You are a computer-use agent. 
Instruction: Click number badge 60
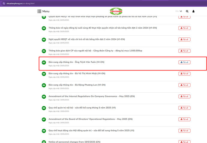pos(44,40)
